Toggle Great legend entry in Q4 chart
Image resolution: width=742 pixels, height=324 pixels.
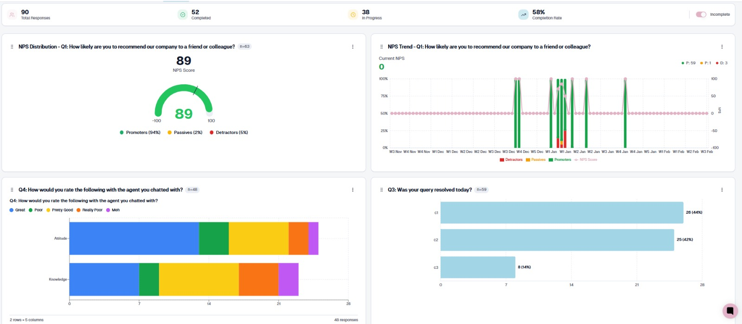pos(18,210)
